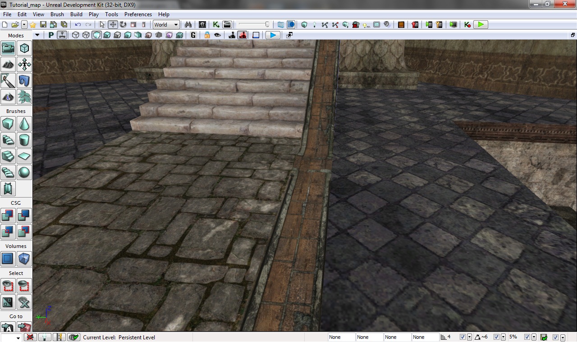577x342 pixels.
Task: Expand the viewport options dropdown arrow
Action: [x=37, y=35]
